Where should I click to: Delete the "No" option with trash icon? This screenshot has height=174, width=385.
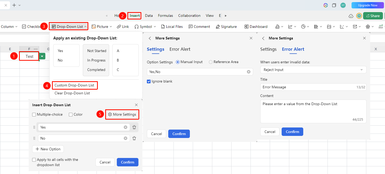(134, 138)
